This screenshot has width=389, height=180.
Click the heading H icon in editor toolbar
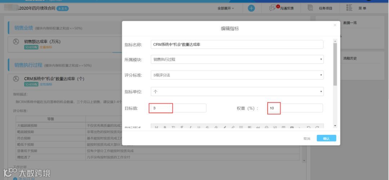[x=156, y=127]
